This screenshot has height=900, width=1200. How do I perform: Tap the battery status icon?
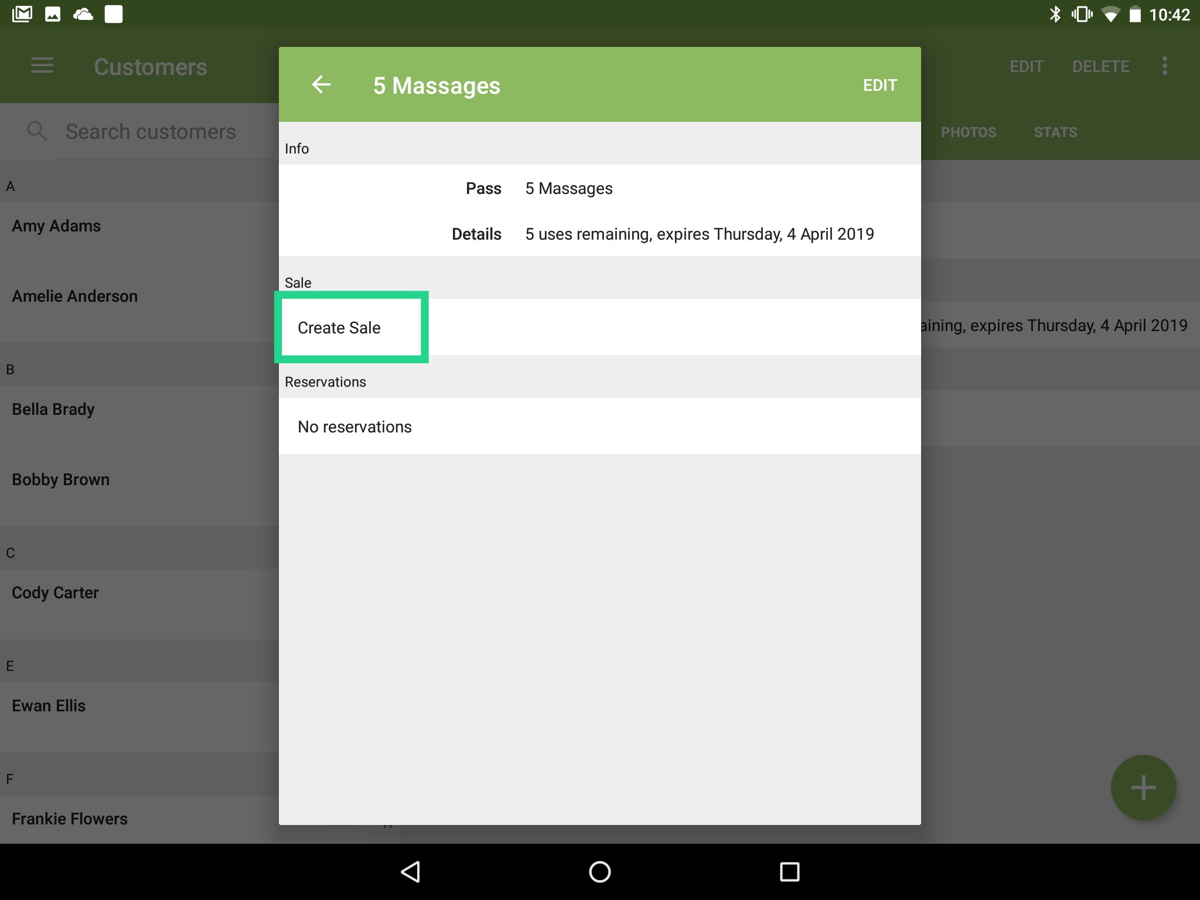point(1135,14)
